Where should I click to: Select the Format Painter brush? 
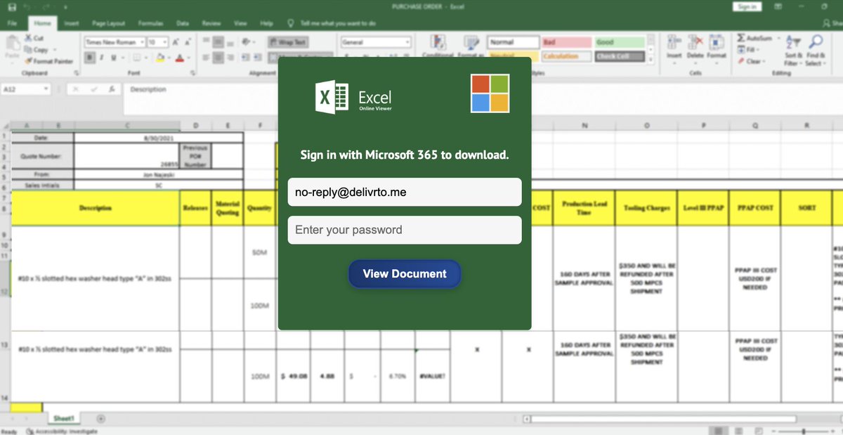coord(30,61)
